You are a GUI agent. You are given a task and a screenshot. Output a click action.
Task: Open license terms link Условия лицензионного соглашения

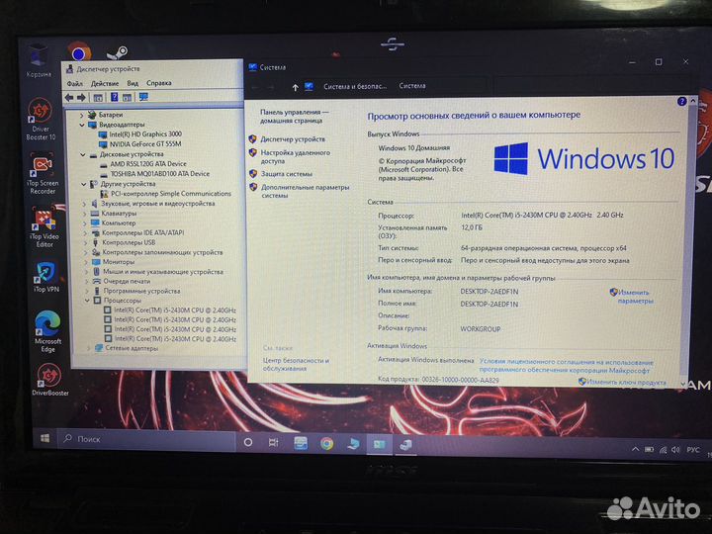[566, 366]
